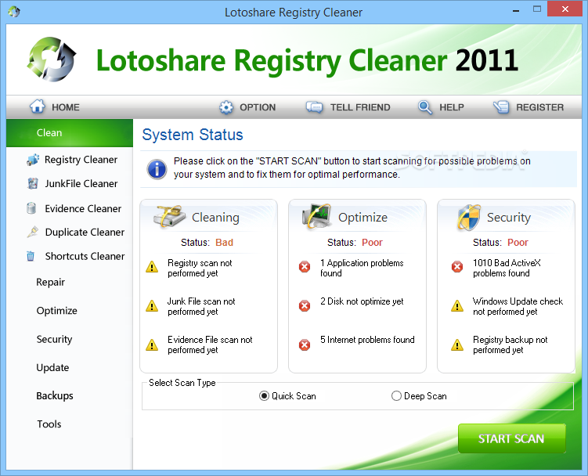Expand the Backups sidebar section
This screenshot has width=588, height=476.
(x=54, y=395)
